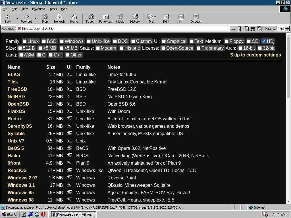Click the clipboard icon near Quality
The width and height of the screenshot is (291, 218).
pos(259,29)
